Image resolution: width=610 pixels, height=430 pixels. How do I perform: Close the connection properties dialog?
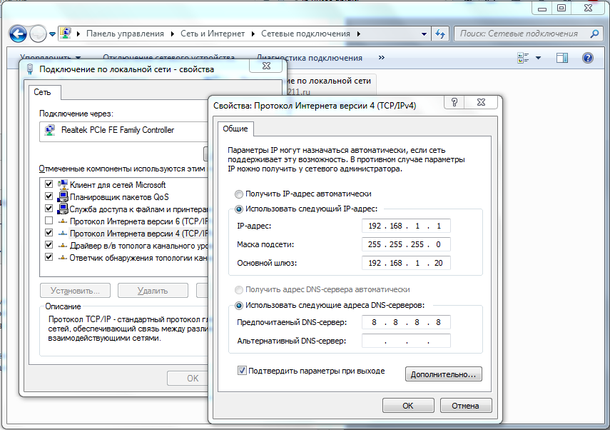click(x=266, y=66)
